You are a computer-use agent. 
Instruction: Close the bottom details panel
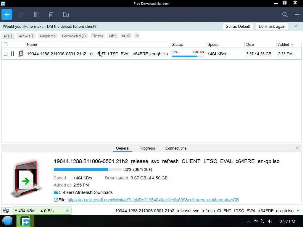point(297,148)
